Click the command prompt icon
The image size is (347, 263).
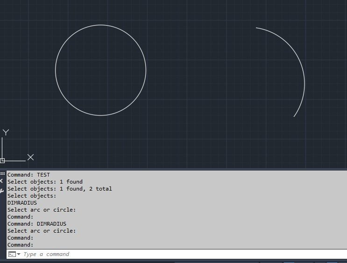tap(12, 254)
